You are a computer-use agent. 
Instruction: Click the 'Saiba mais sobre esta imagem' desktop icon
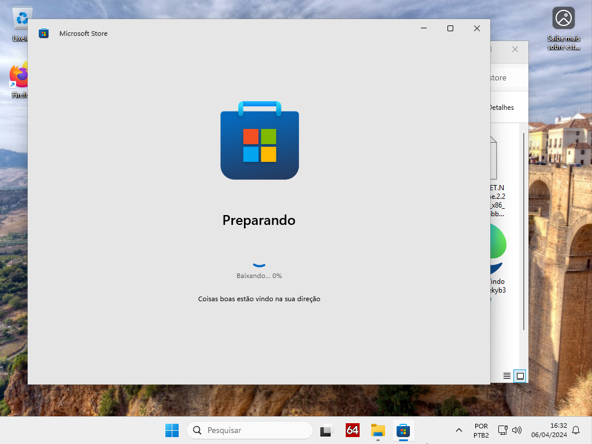pyautogui.click(x=563, y=29)
